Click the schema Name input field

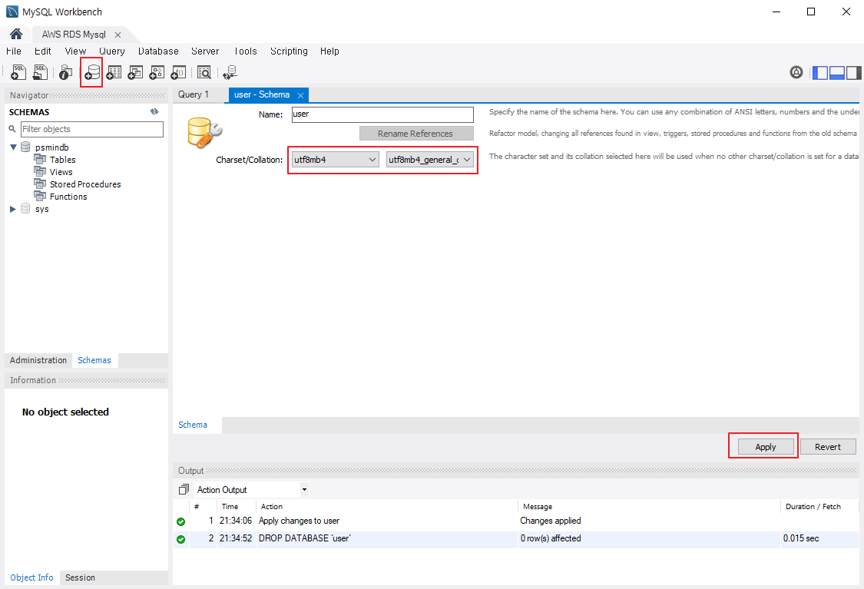[382, 114]
